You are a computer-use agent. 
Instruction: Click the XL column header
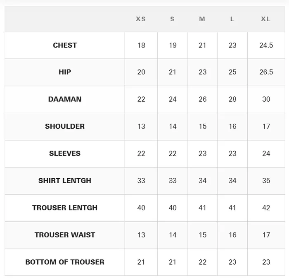coord(265,19)
